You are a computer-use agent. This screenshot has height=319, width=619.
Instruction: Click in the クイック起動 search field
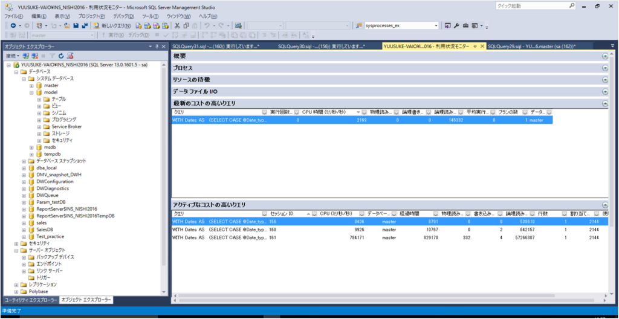[532, 6]
